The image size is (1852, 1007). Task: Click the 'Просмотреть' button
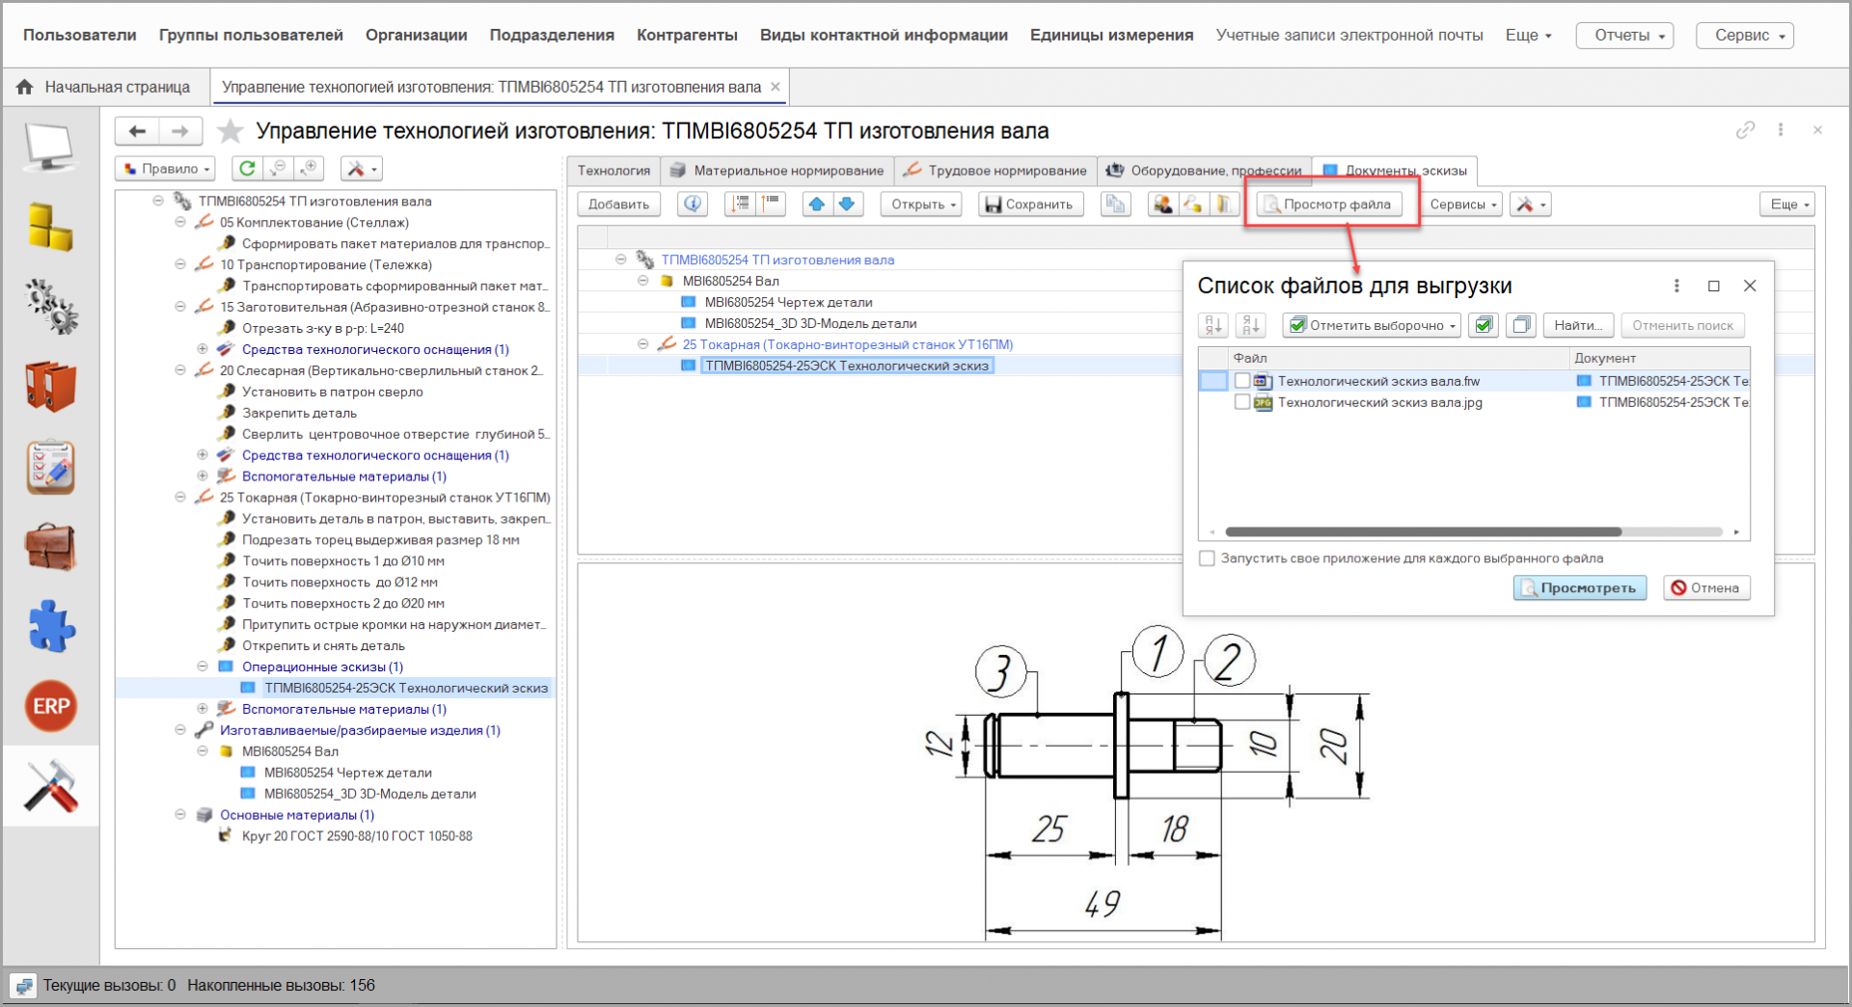1579,587
